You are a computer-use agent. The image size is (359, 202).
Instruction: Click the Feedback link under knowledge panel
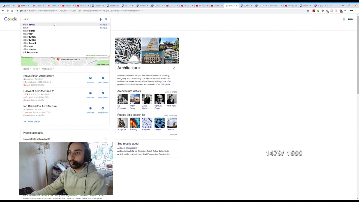(173, 135)
